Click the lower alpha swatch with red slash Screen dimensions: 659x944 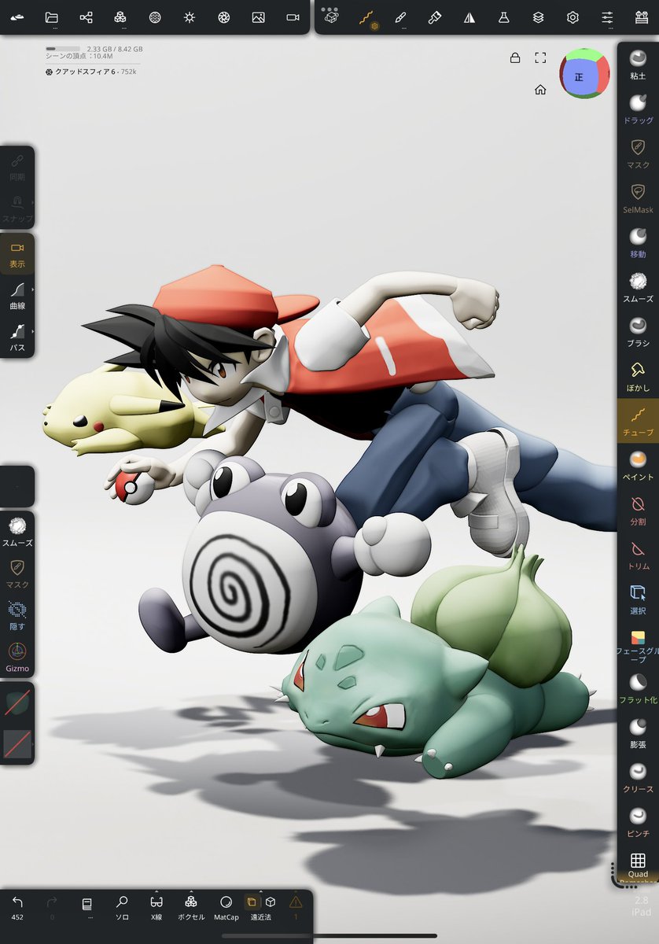[17, 743]
